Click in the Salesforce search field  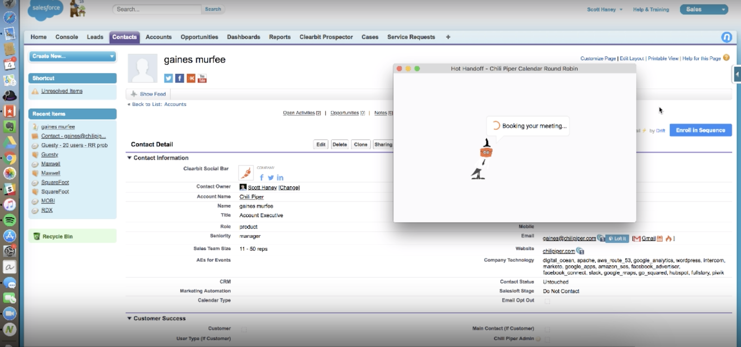point(157,9)
